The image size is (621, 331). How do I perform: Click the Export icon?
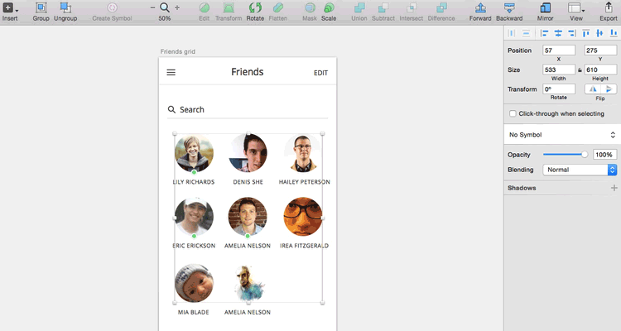(608, 7)
